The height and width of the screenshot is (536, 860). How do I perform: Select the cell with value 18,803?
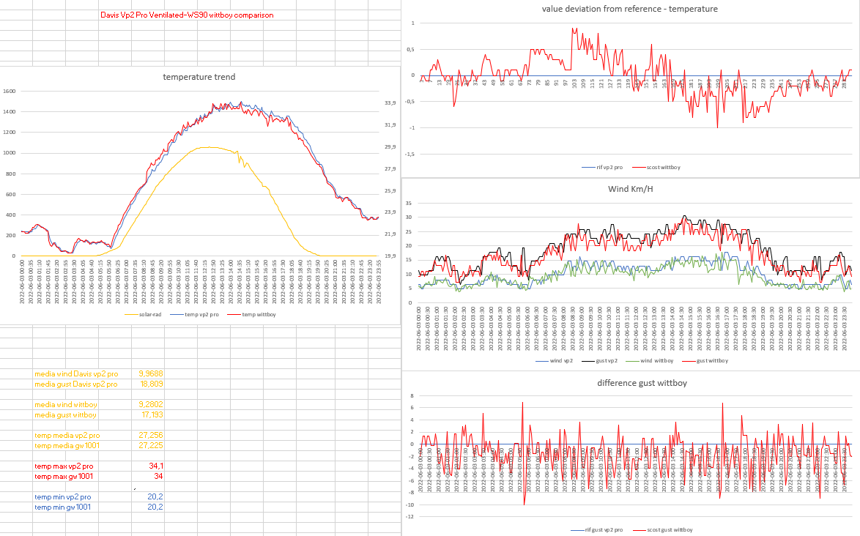pos(151,384)
